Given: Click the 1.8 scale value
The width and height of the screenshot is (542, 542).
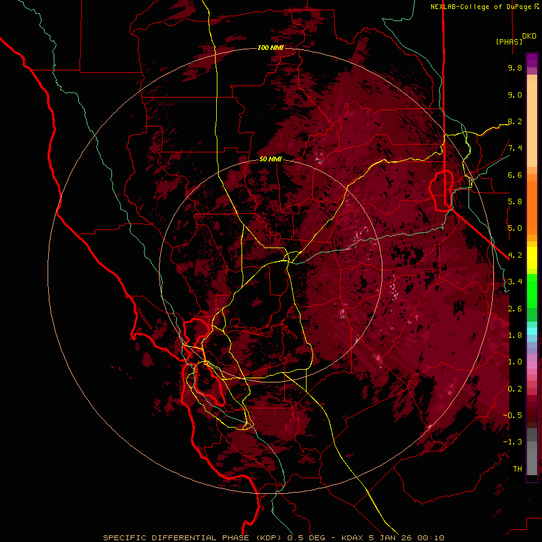Looking at the screenshot, I should pyautogui.click(x=515, y=335).
